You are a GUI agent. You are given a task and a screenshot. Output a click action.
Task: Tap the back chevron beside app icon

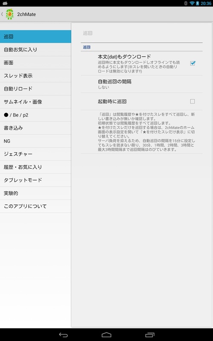tap(2, 14)
